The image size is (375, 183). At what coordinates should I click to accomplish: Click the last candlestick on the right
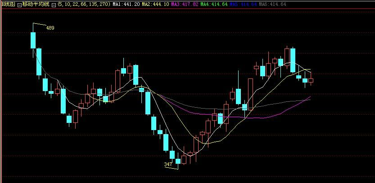coord(311,80)
